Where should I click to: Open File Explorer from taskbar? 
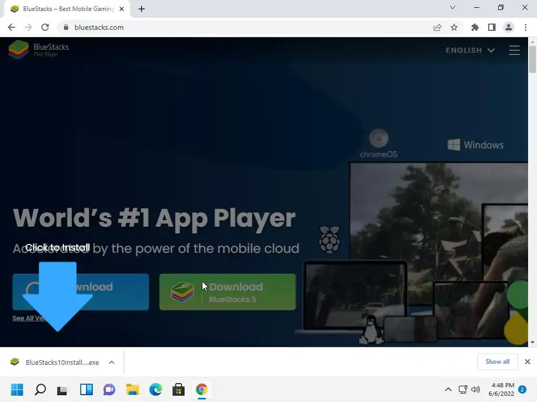132,389
